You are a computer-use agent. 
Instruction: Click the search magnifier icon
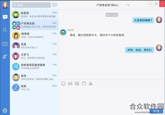[15, 5]
